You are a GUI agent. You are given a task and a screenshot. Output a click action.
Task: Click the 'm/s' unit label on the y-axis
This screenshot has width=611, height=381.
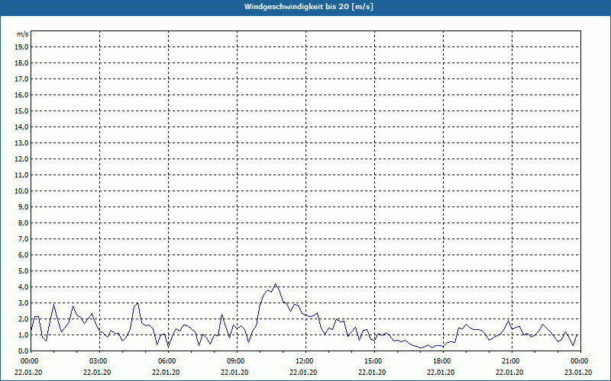click(x=22, y=34)
